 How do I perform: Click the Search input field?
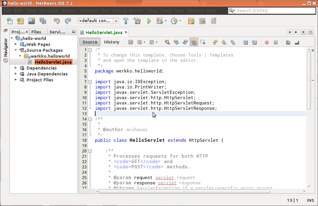pyautogui.click(x=275, y=11)
